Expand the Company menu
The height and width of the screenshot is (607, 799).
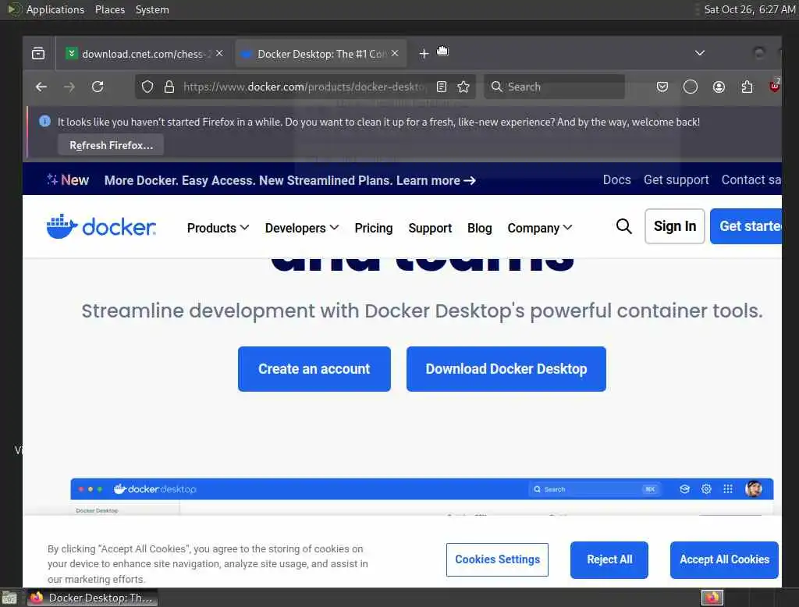[540, 228]
